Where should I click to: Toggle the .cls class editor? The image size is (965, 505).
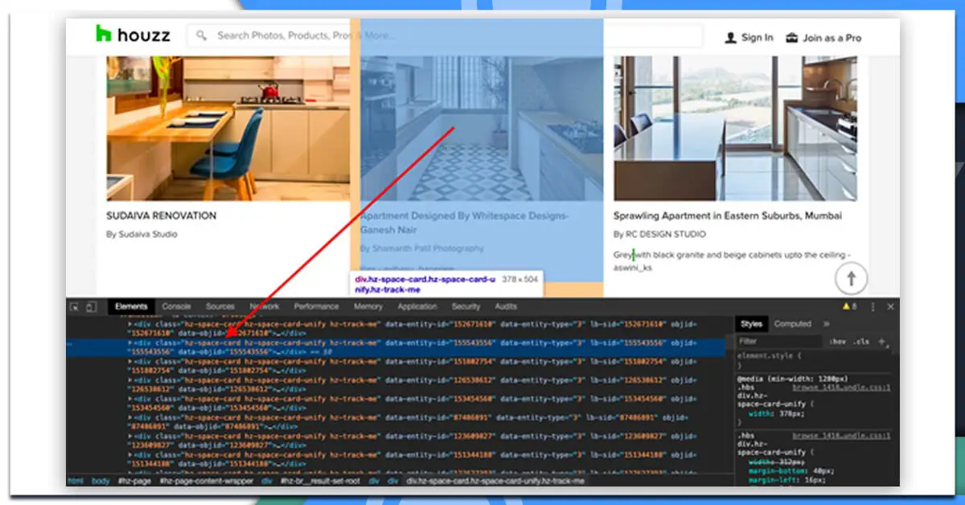point(861,341)
